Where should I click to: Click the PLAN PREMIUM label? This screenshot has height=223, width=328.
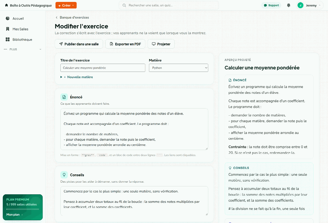pyautogui.click(x=18, y=199)
